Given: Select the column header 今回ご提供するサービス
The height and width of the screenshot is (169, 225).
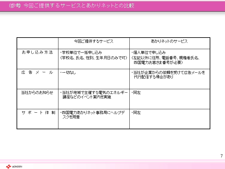Looking at the screenshot, I should tap(93, 41).
